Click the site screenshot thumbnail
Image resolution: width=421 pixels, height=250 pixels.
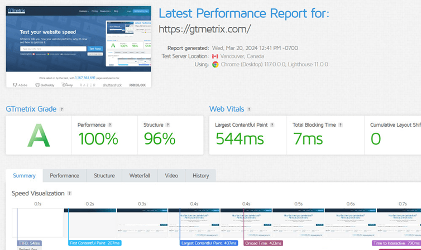pyautogui.click(x=78, y=47)
